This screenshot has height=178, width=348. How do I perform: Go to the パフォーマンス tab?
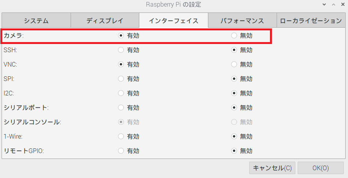click(242, 20)
